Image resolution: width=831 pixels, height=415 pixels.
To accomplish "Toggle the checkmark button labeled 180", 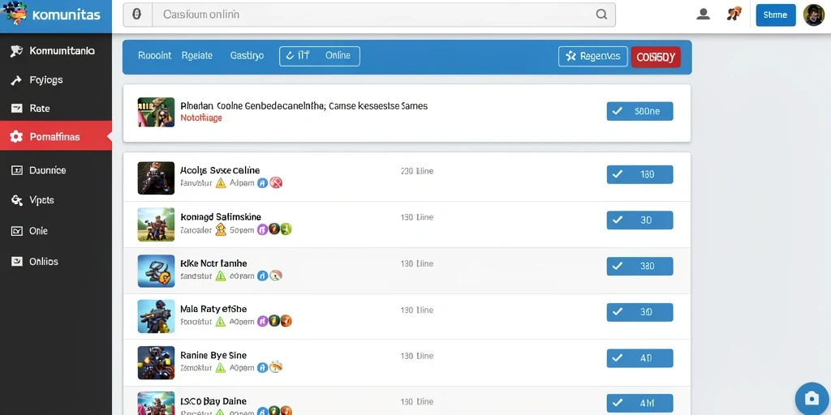I will pos(639,174).
